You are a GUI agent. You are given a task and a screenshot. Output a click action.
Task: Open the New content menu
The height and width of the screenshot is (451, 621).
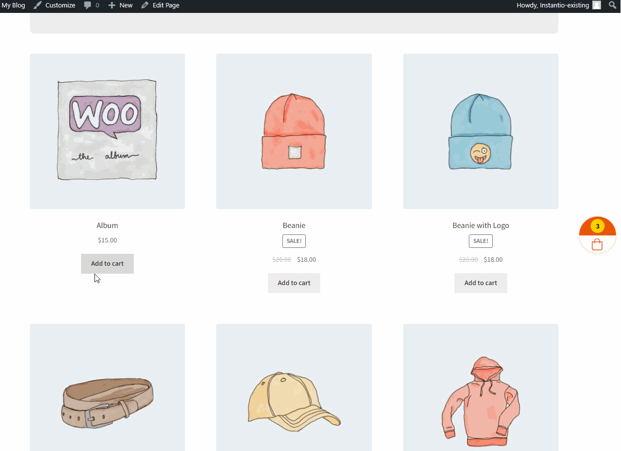(x=120, y=5)
